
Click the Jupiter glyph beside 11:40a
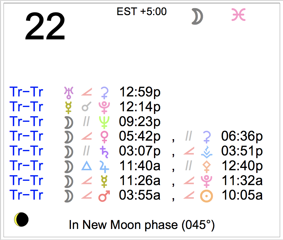click(103, 166)
